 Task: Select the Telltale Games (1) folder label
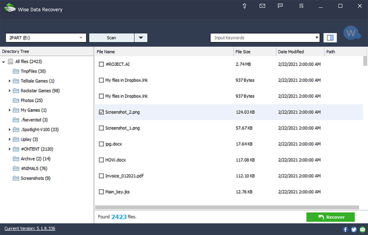click(x=37, y=81)
